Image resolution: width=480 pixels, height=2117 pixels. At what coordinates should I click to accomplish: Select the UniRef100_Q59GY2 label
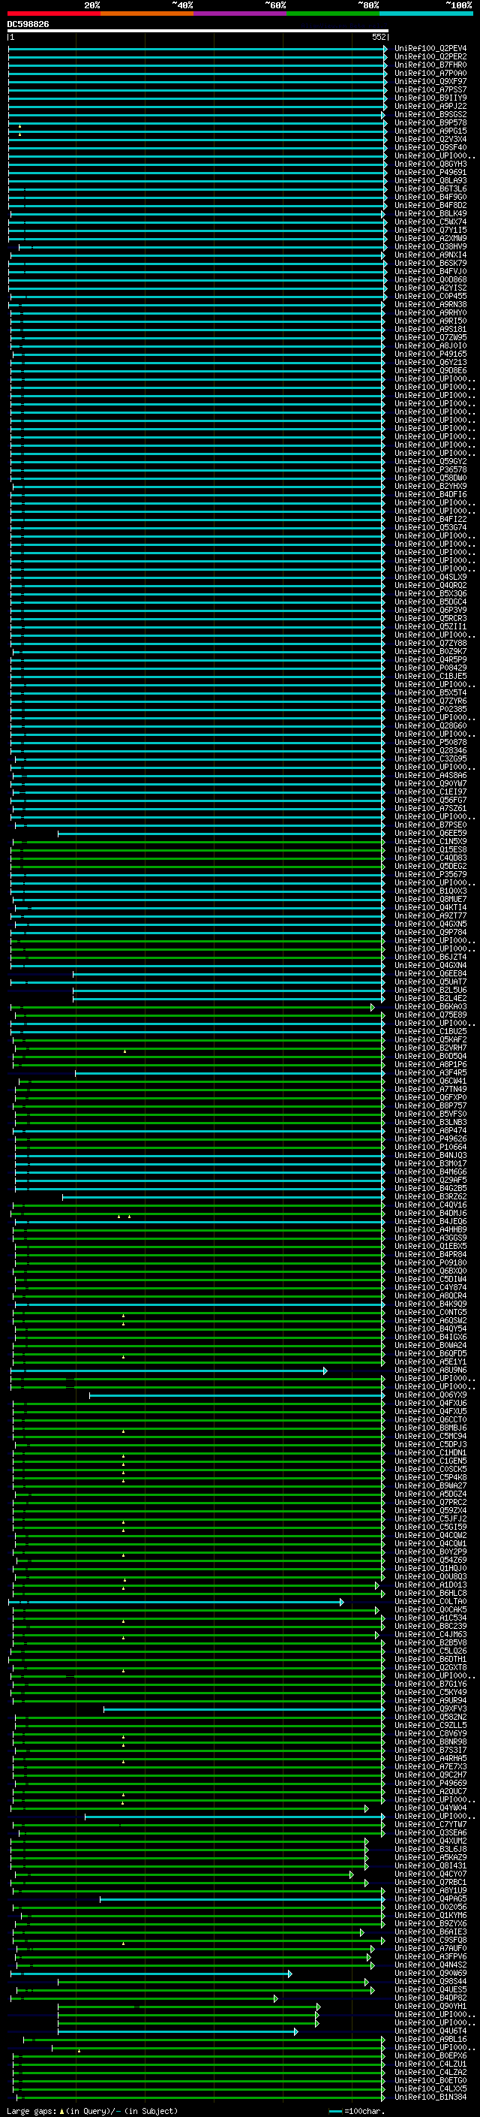pos(430,462)
